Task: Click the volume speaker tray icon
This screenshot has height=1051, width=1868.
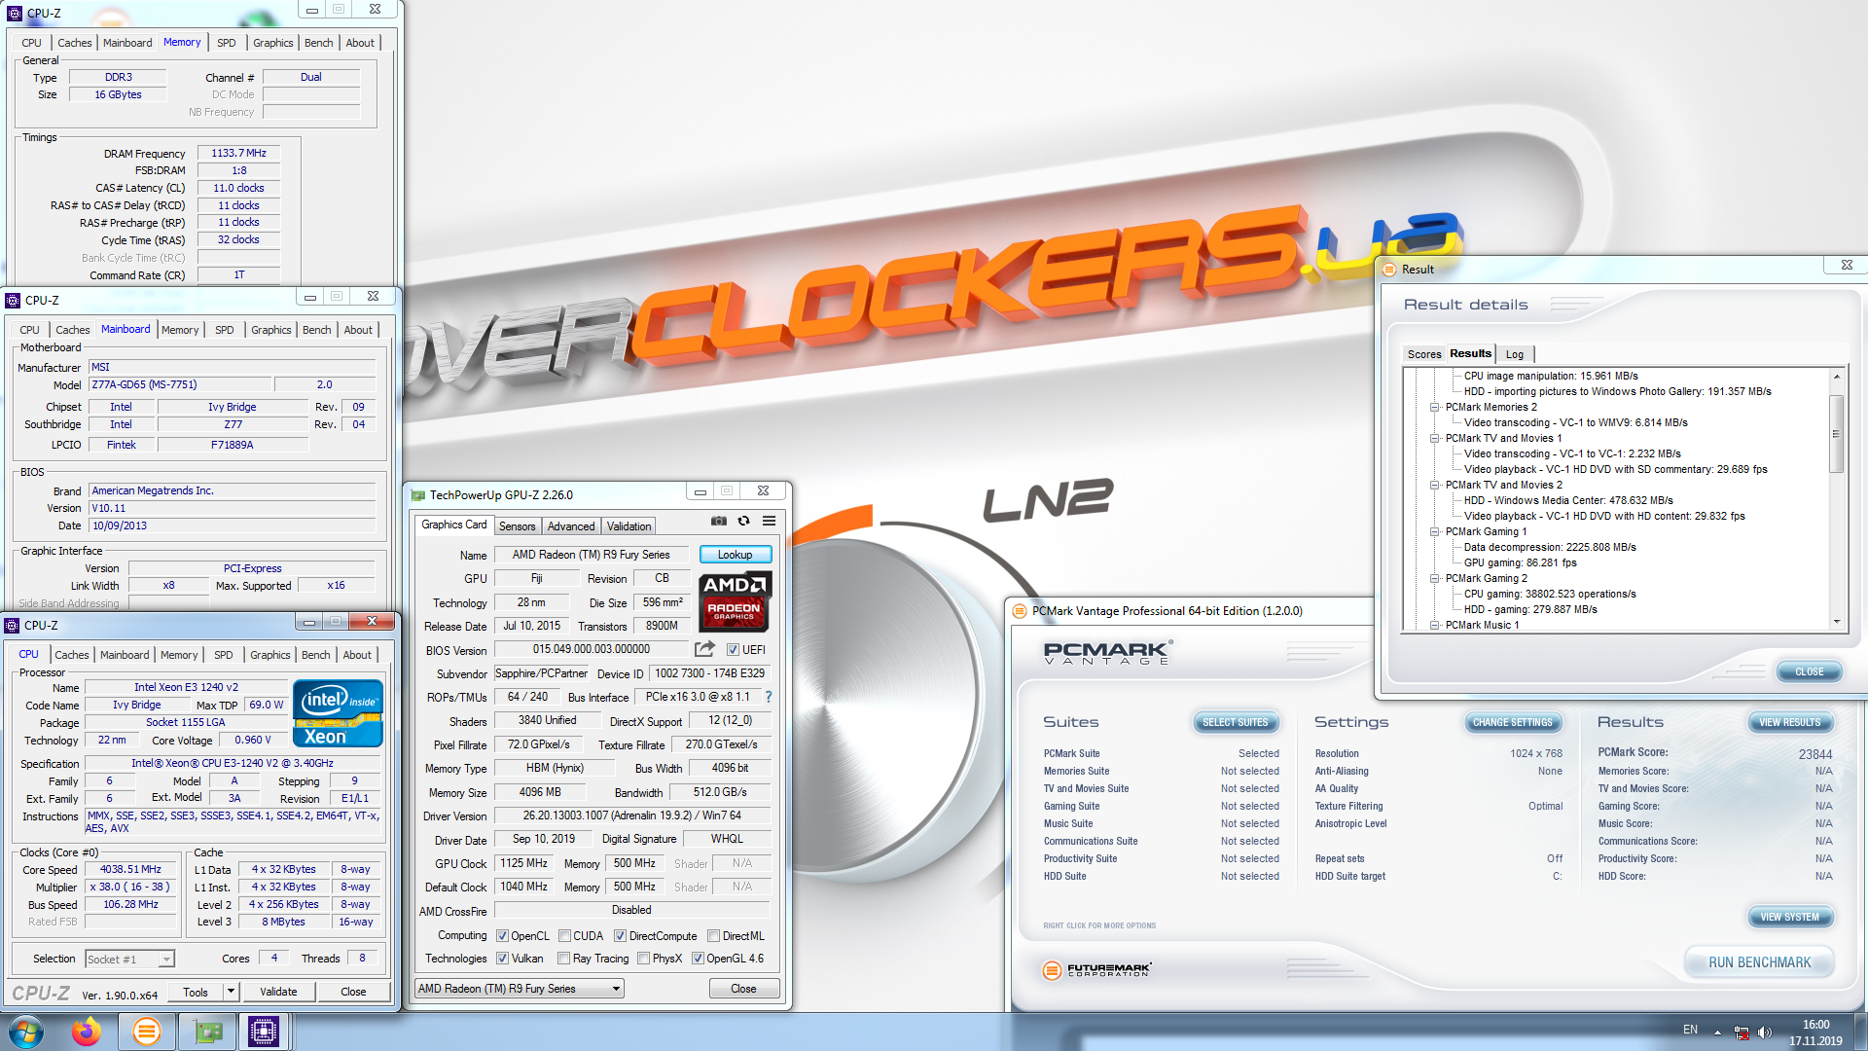Action: [1765, 1032]
